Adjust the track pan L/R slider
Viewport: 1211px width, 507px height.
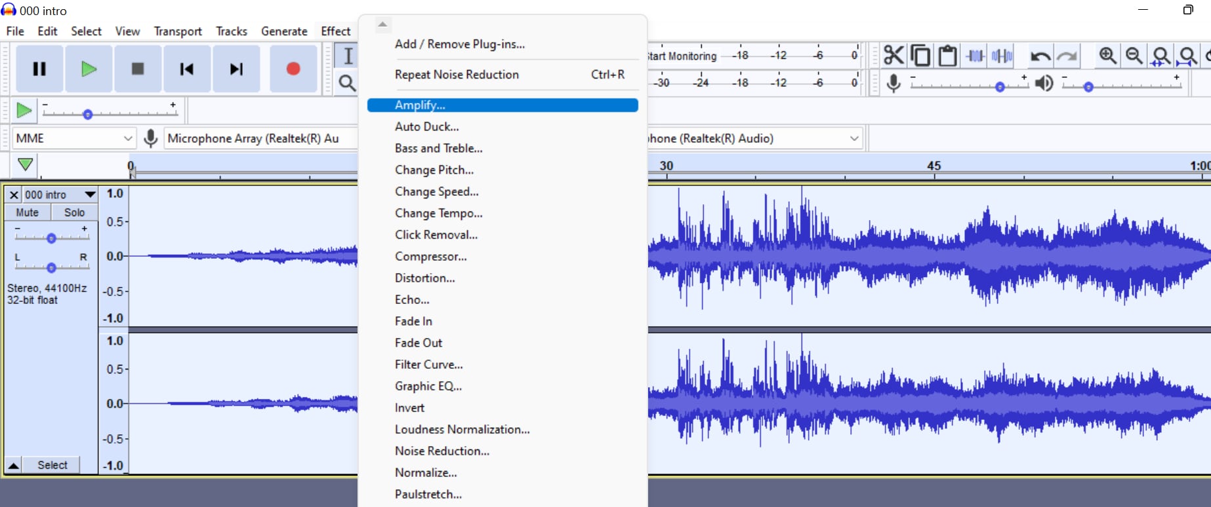[x=51, y=267]
